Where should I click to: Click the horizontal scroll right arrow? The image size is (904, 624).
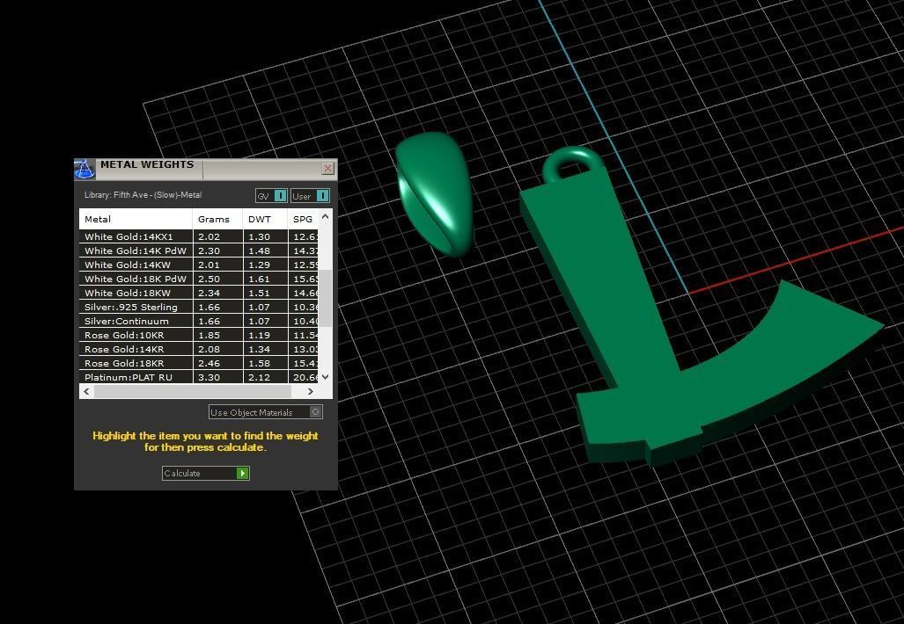[x=310, y=391]
